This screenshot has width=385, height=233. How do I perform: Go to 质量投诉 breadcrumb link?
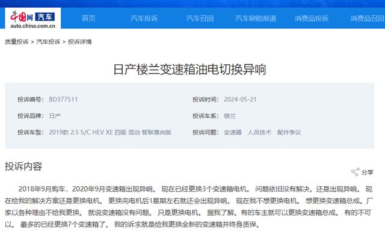pos(17,42)
